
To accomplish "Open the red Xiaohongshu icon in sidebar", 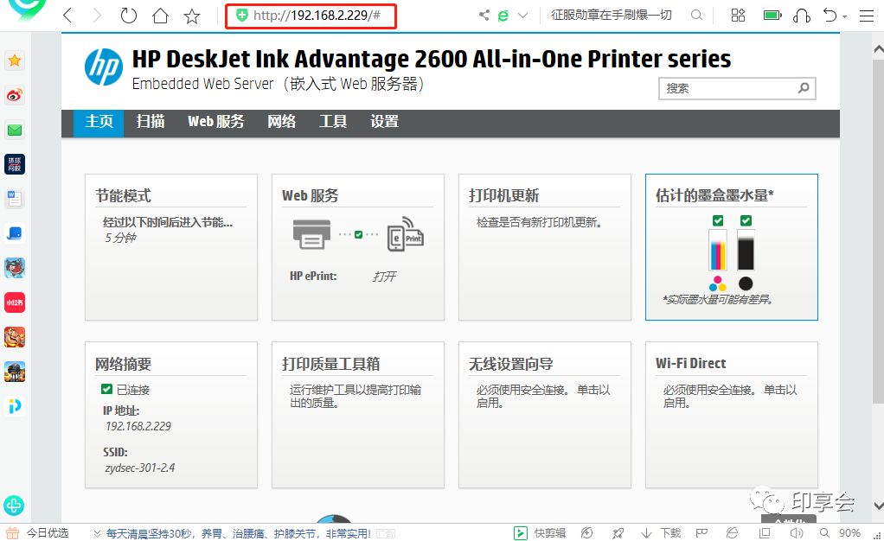I will (15, 302).
